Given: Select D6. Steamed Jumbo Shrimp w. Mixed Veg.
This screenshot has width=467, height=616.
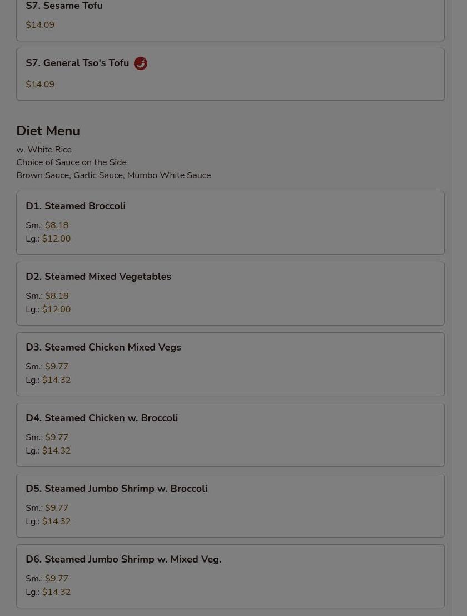Looking at the screenshot, I should click(x=230, y=576).
